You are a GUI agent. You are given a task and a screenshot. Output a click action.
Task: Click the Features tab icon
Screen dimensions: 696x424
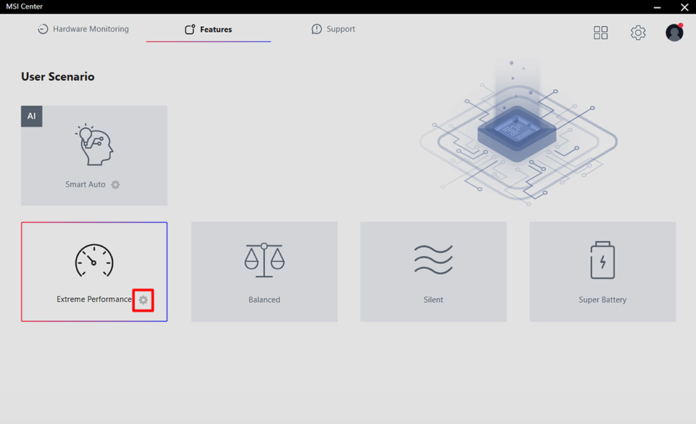click(x=190, y=29)
